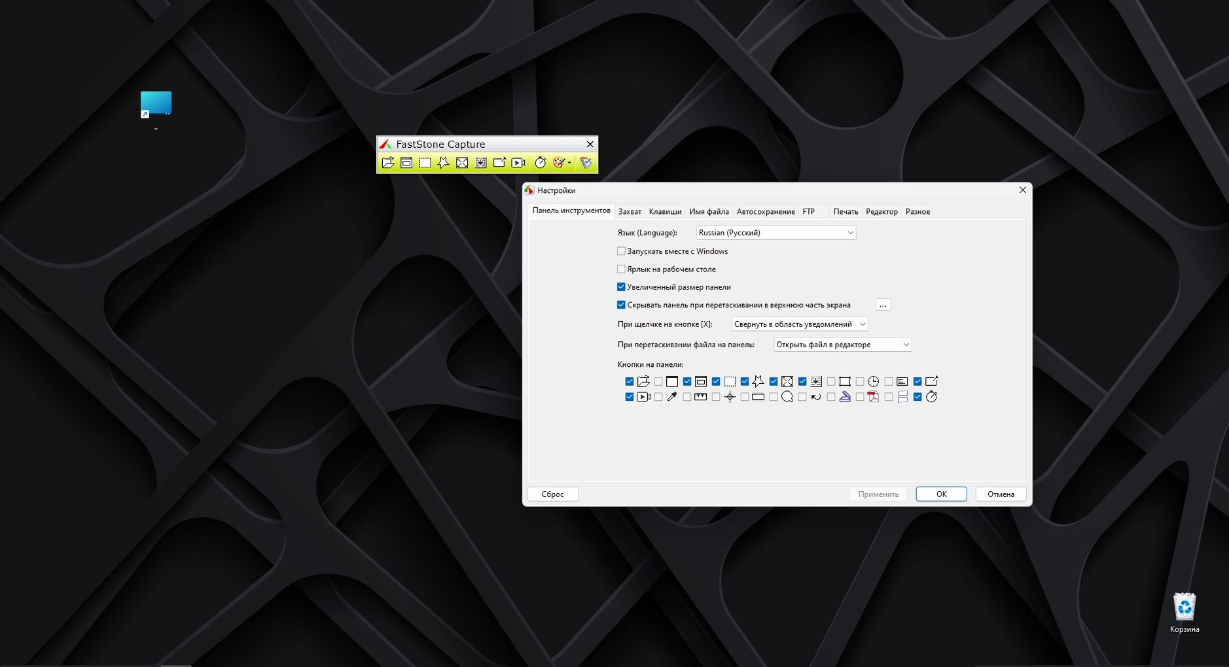
Task: Click the ellipsis button beside hide-panel option
Action: click(883, 305)
